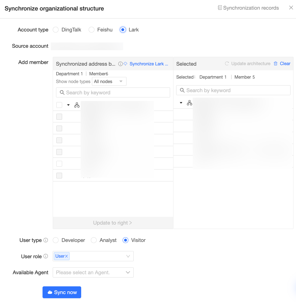Select Lark account type
296x304 pixels.
(x=123, y=30)
